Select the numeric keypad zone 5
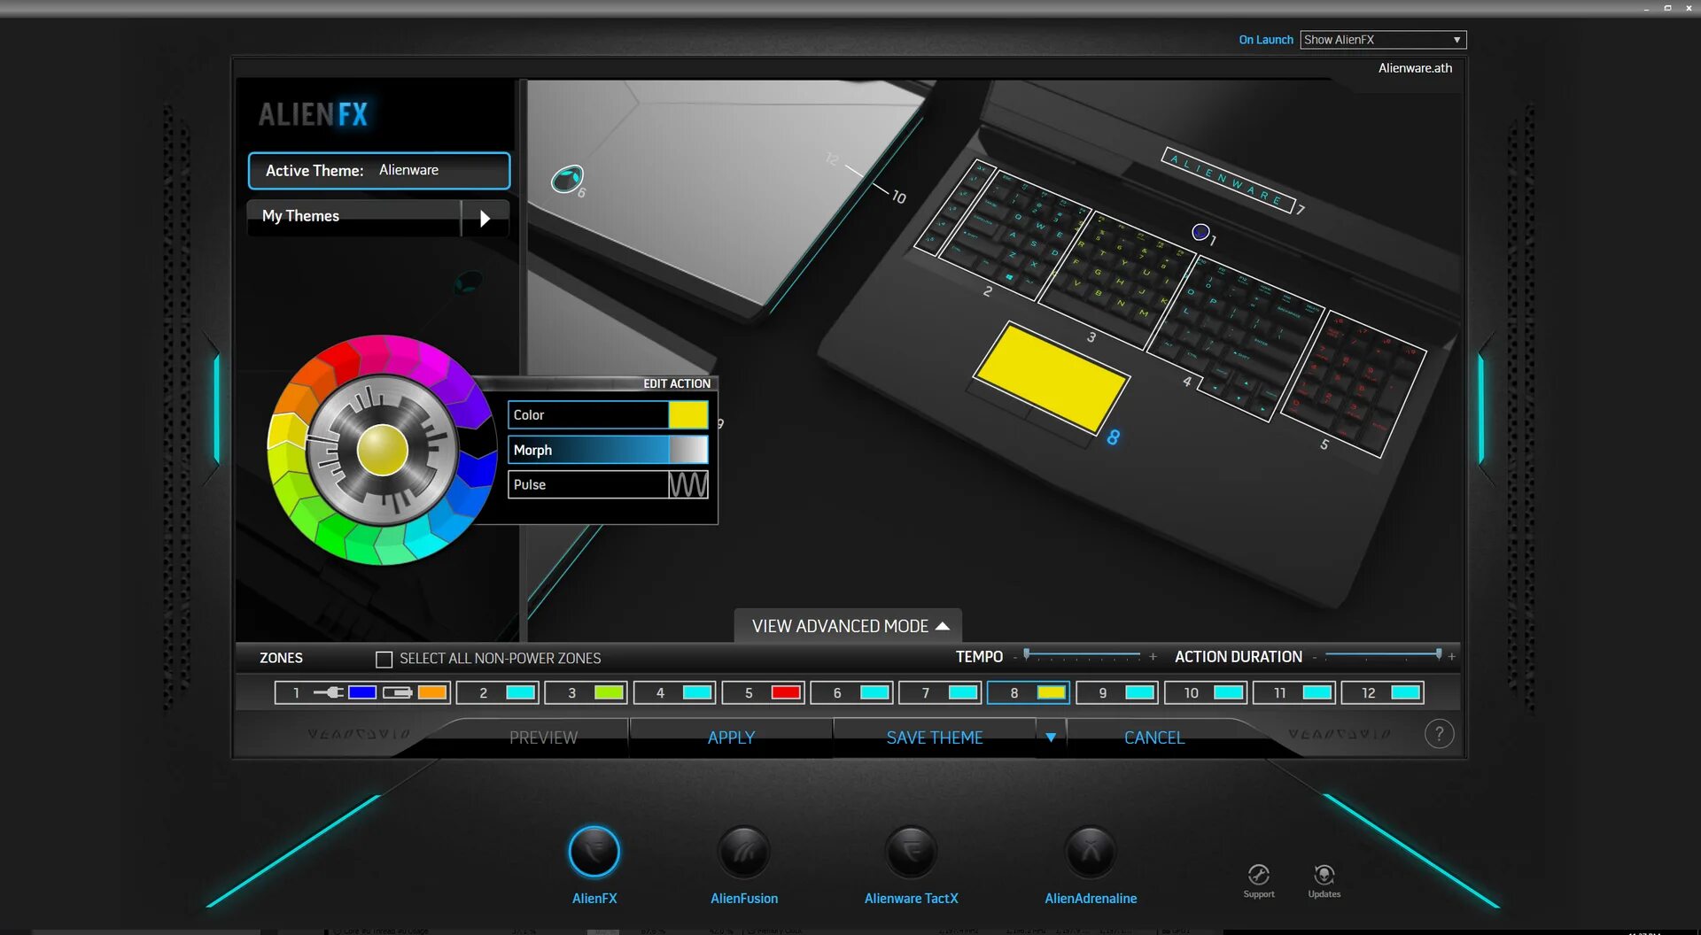Screen dimensions: 1701x935 click(1353, 383)
